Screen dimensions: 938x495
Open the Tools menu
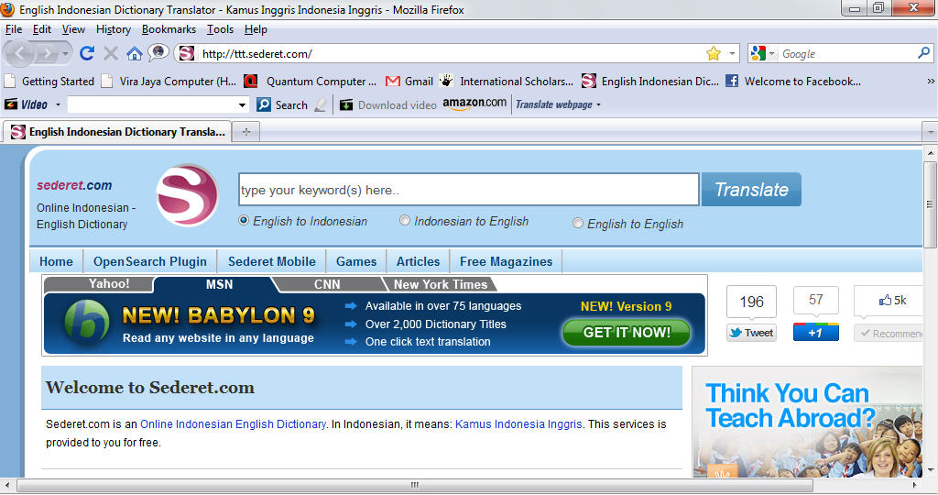click(x=220, y=29)
